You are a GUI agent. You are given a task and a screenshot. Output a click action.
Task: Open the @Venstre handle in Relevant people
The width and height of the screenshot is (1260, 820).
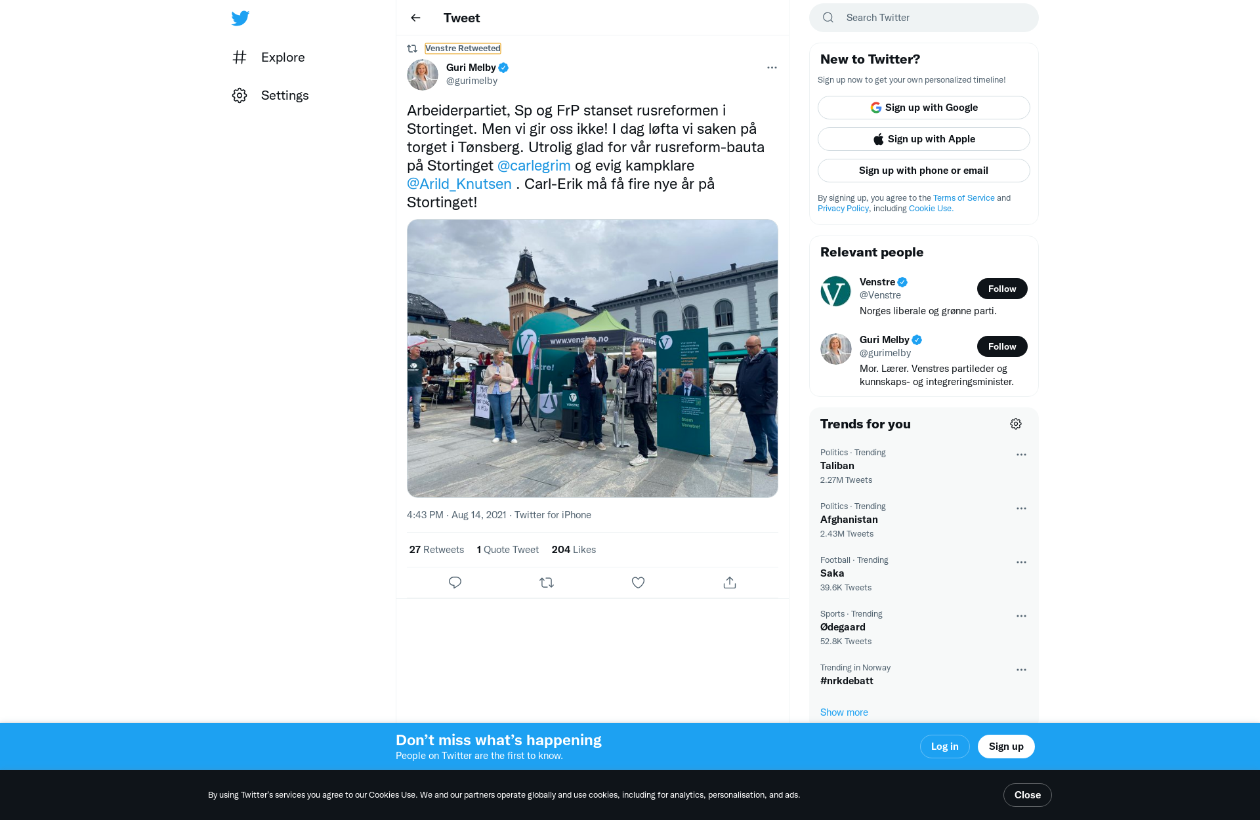pos(880,295)
